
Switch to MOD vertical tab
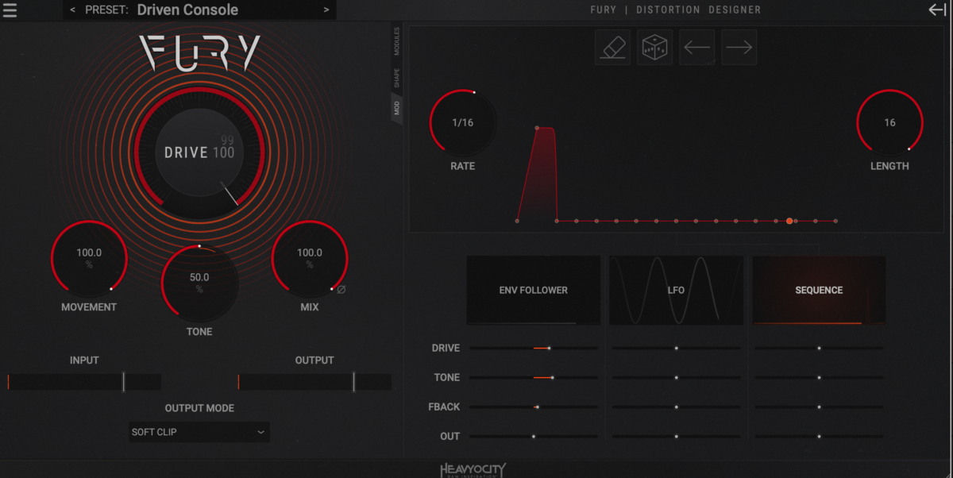tap(396, 107)
